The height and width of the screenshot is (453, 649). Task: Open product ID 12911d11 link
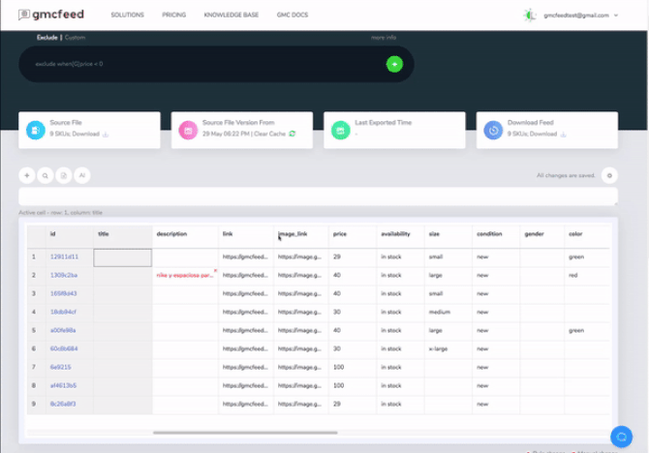pyautogui.click(x=65, y=257)
